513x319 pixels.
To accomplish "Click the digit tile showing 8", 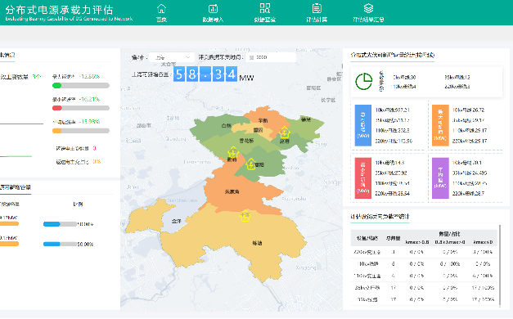I will pyautogui.click(x=192, y=74).
